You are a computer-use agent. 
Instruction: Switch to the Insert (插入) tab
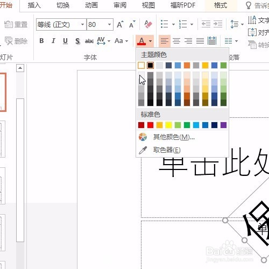[34, 5]
